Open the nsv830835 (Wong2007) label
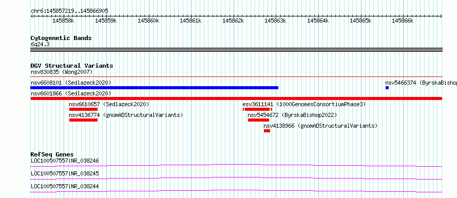Viewport: 457px width, 198px height. (x=62, y=72)
